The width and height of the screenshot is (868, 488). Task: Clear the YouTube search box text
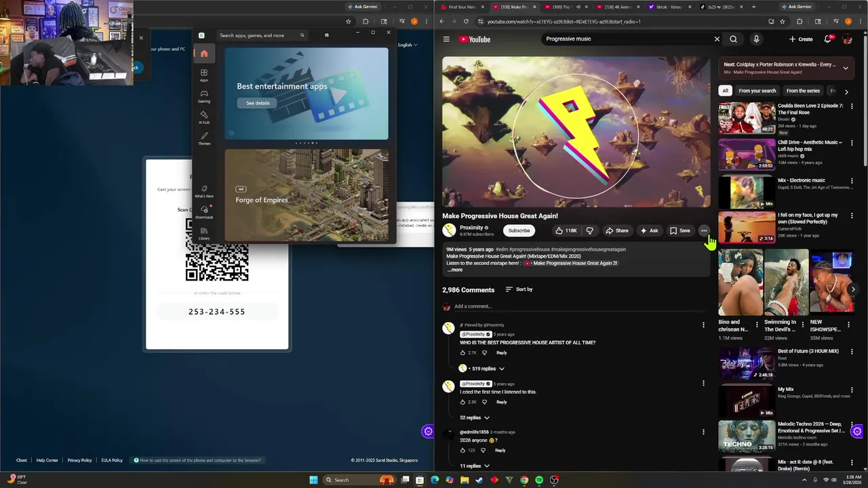tap(717, 39)
